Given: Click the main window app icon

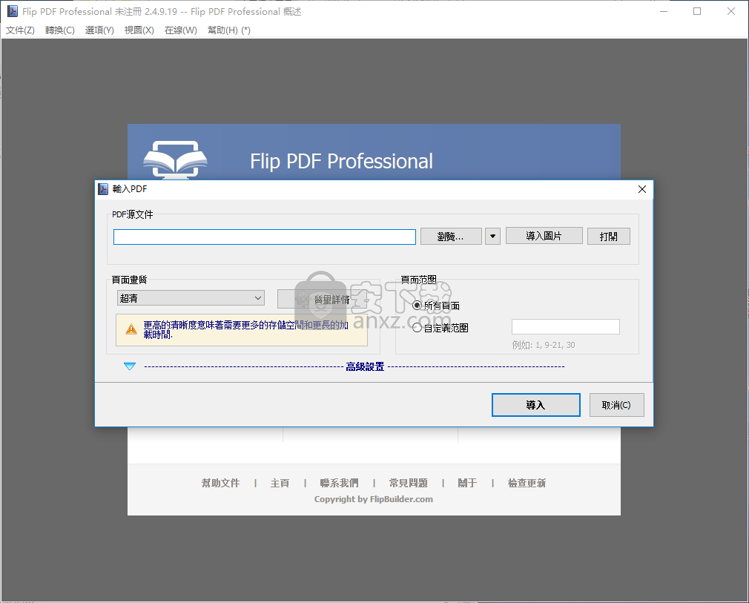Looking at the screenshot, I should click(x=12, y=11).
